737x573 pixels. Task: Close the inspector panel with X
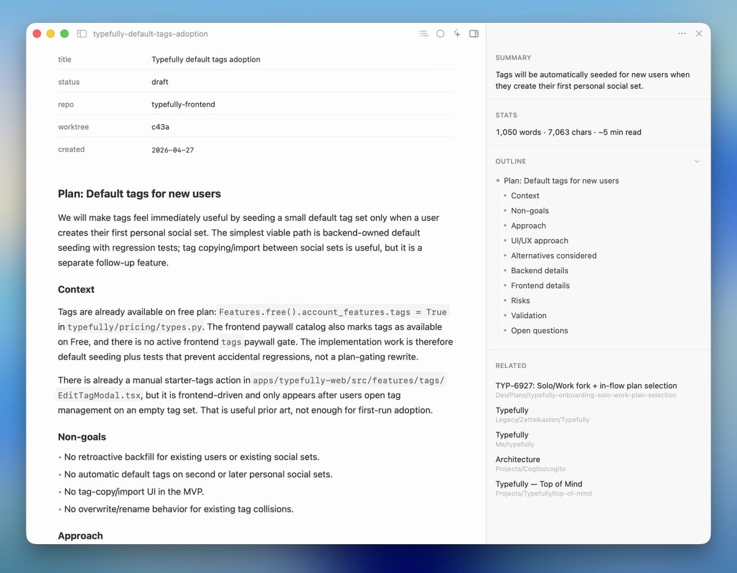(699, 34)
